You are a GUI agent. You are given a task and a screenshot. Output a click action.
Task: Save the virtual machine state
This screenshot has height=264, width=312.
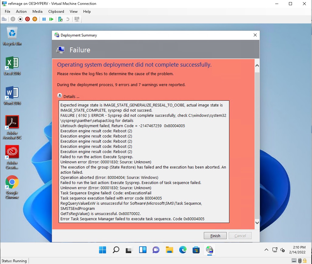pos(35,19)
